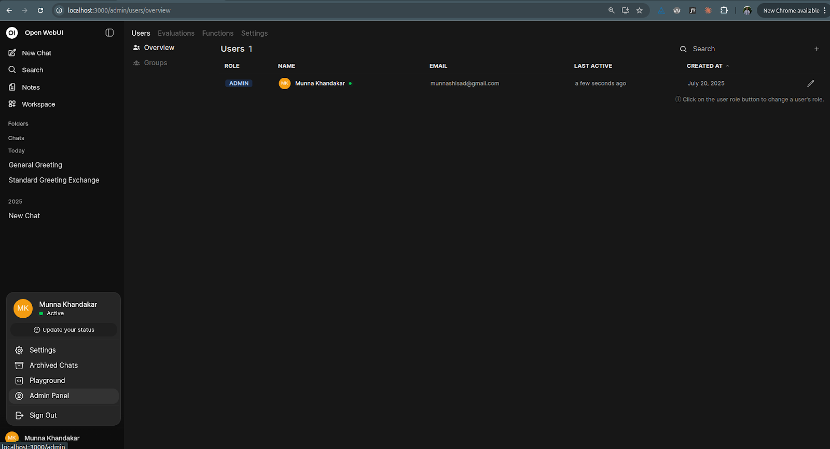Image resolution: width=830 pixels, height=449 pixels.
Task: Sort users by Created At column
Action: coord(704,66)
